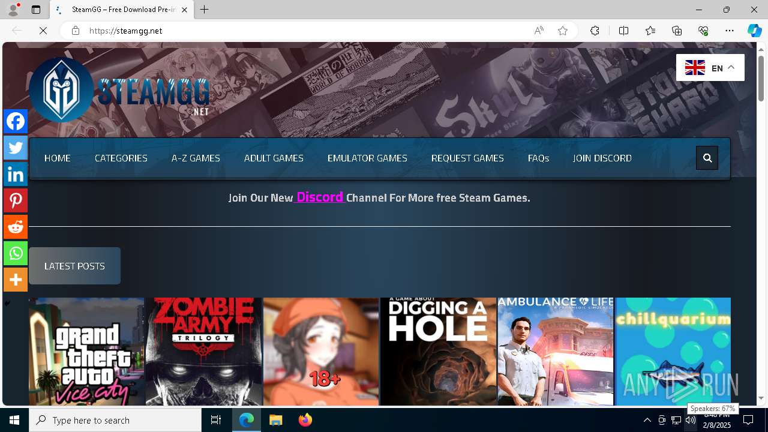
Task: Follow the pink Discord link
Action: (x=320, y=197)
